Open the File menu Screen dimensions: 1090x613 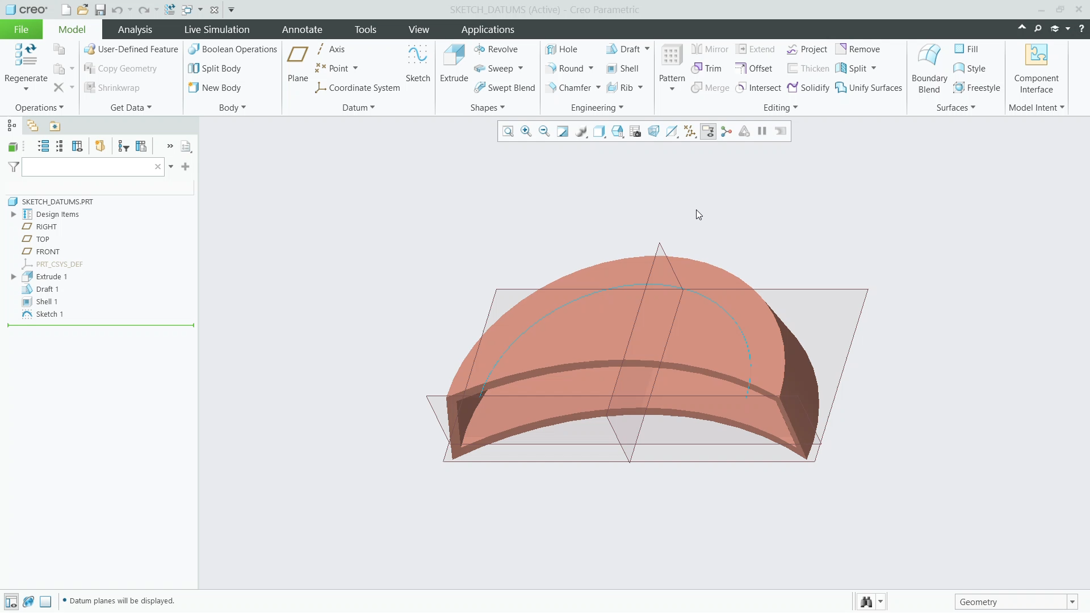(21, 30)
